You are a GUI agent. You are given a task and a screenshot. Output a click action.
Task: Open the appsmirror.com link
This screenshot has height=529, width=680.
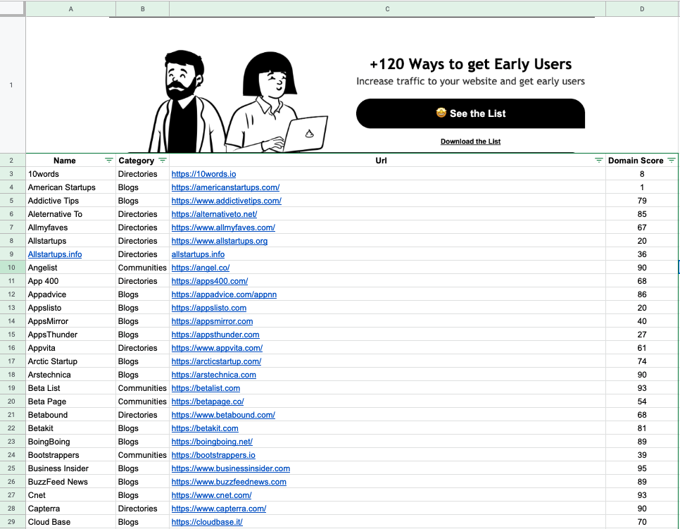pyautogui.click(x=212, y=322)
